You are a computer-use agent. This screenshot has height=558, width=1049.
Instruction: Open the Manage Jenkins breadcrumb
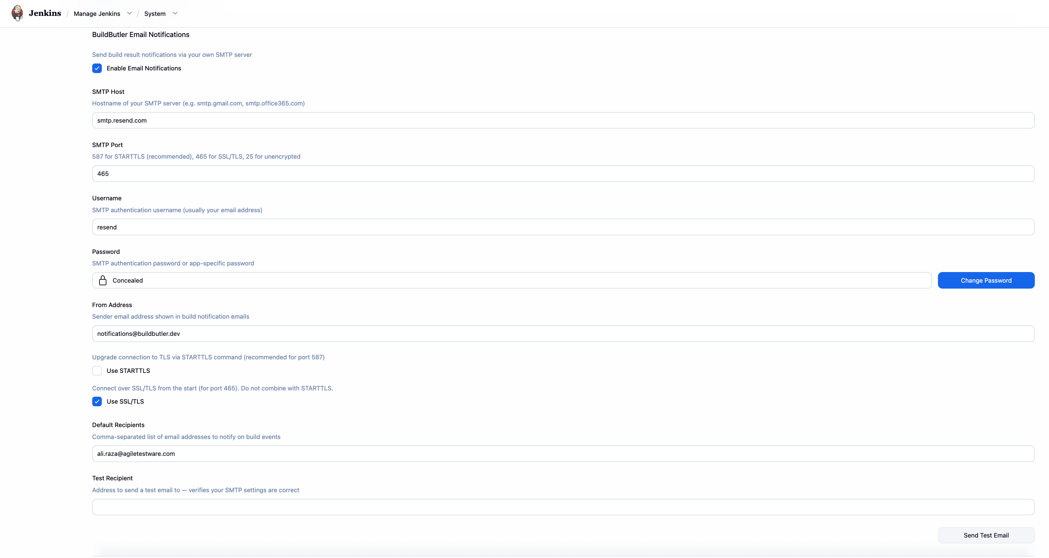[x=97, y=14]
